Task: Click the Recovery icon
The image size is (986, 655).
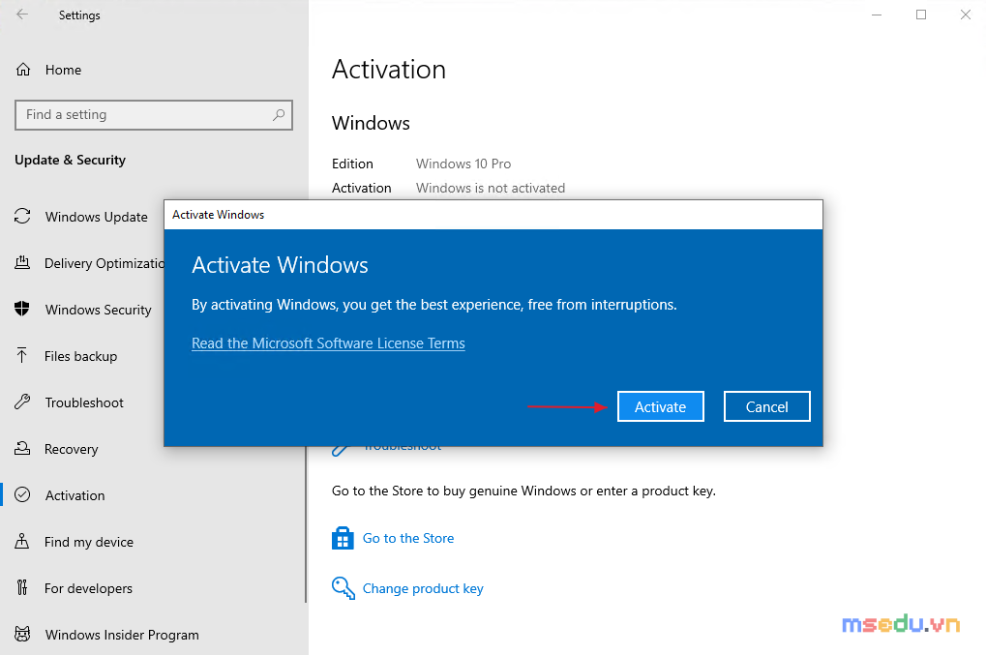Action: tap(22, 448)
